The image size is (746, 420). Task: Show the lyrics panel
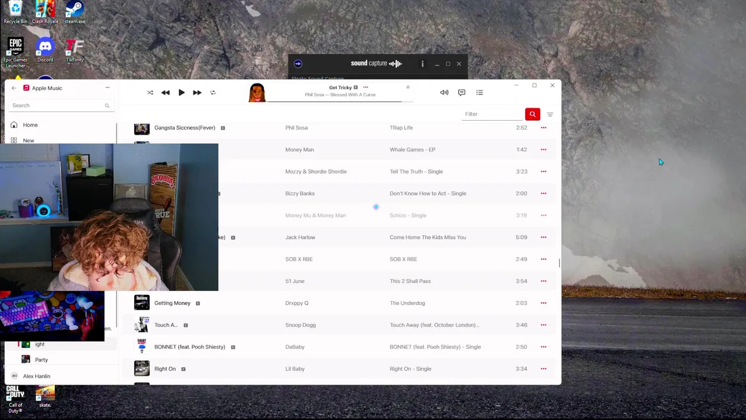(462, 93)
